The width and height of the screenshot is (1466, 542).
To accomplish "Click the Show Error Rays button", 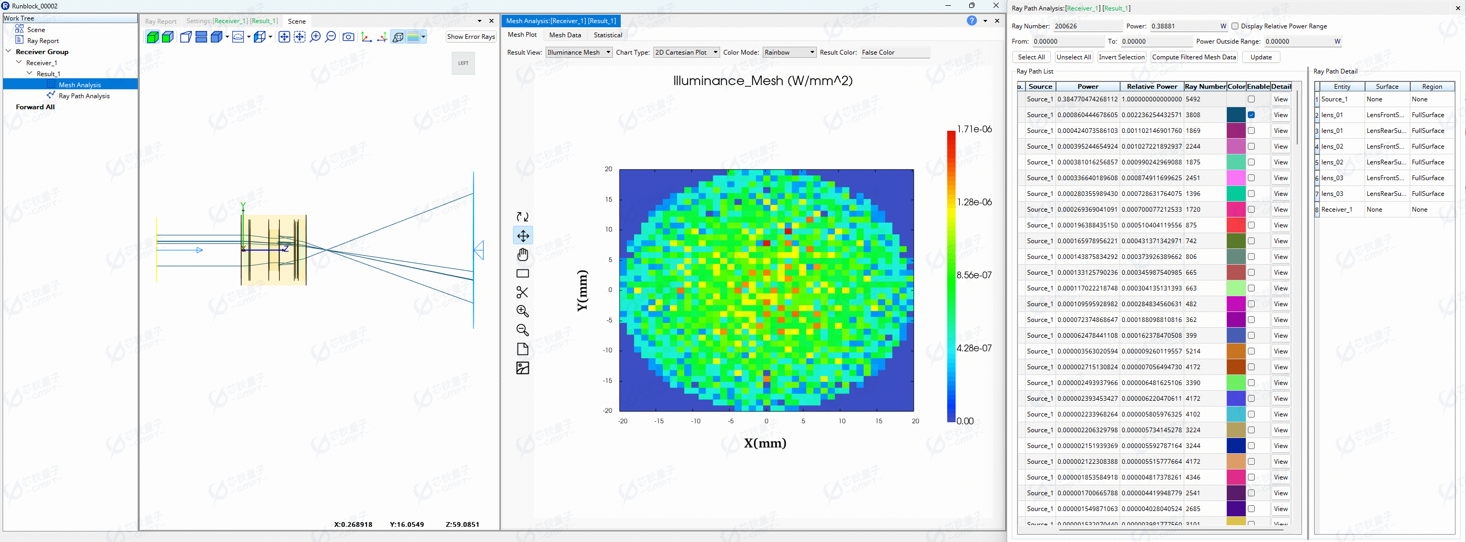I will tap(470, 37).
